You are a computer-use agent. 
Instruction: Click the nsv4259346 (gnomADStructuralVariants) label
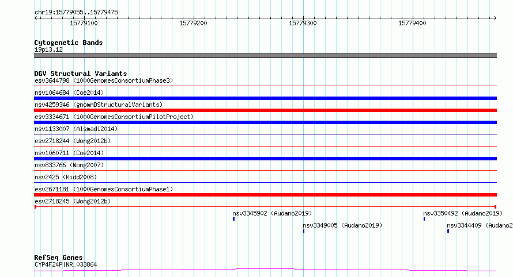tap(99, 105)
